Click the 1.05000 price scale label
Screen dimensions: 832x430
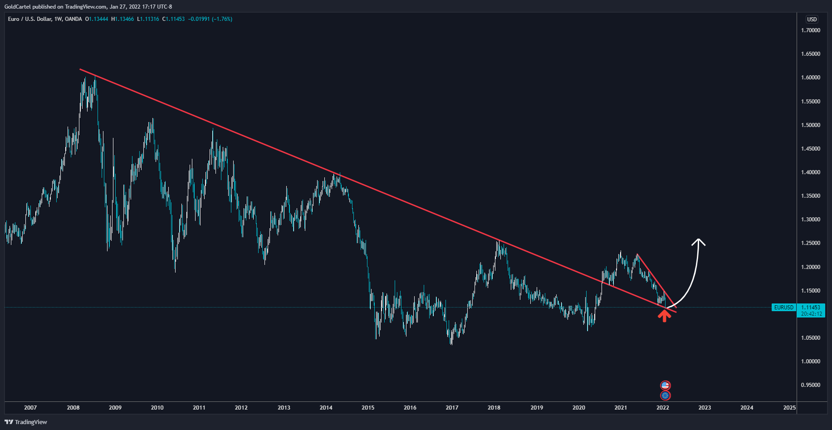[x=811, y=338]
